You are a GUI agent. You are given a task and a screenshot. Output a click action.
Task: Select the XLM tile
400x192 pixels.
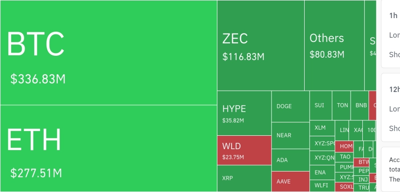coord(322,128)
